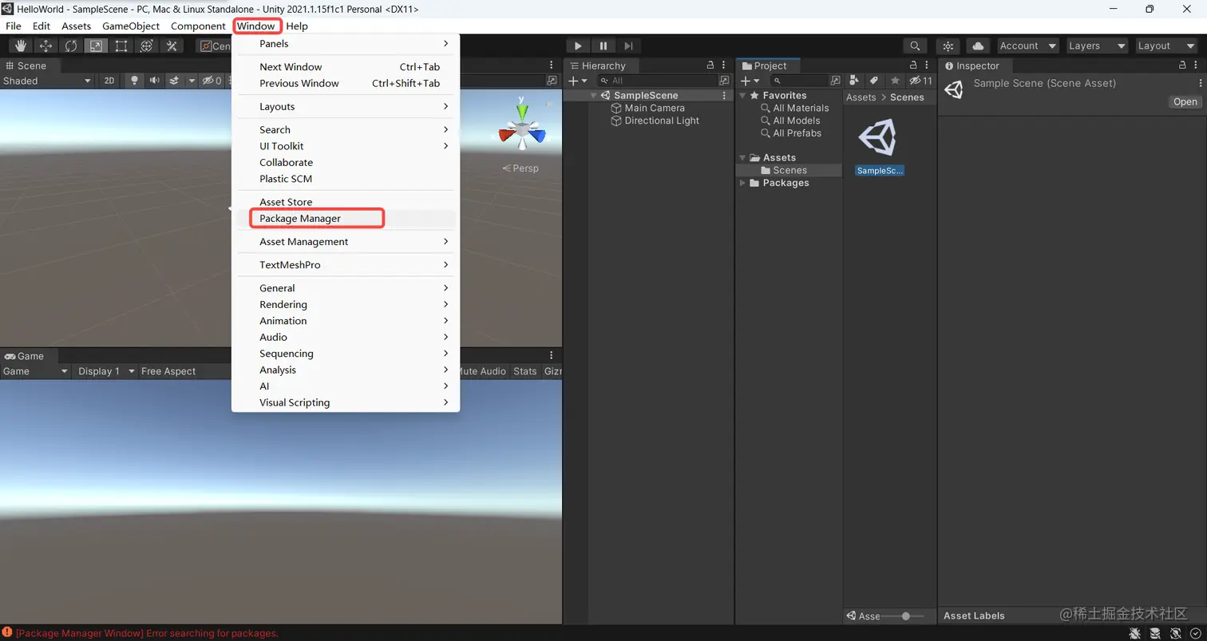1207x641 pixels.
Task: Select the Move tool
Action: coord(46,46)
